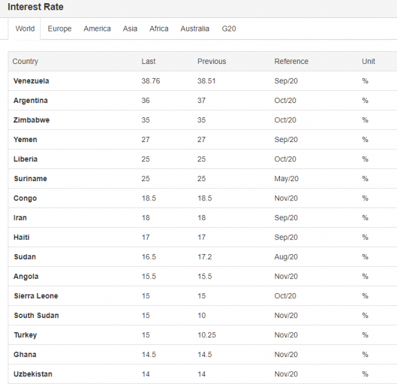Sort table by Last column header
Screen dimensions: 397x384
pos(148,61)
